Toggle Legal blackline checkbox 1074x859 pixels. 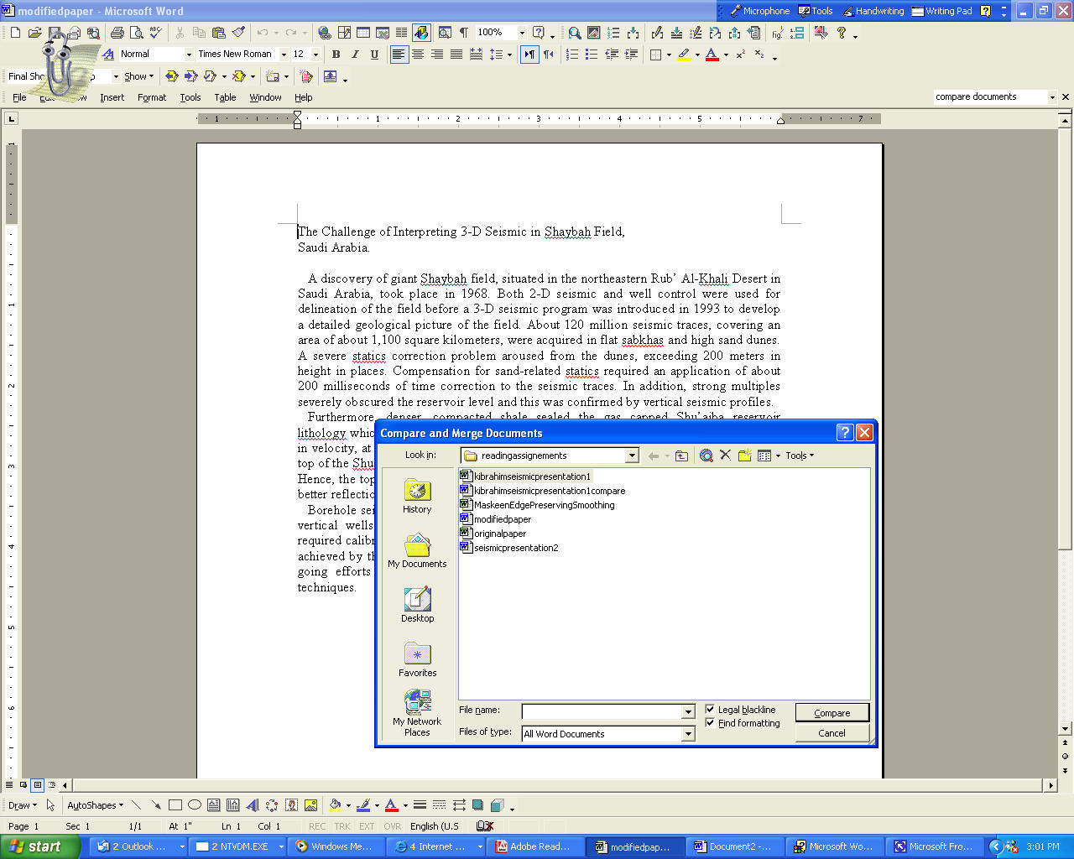coord(710,709)
